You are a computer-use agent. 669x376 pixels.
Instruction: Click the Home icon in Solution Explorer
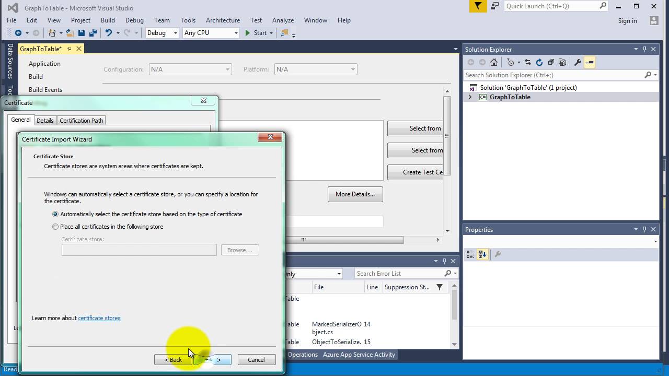click(x=494, y=62)
